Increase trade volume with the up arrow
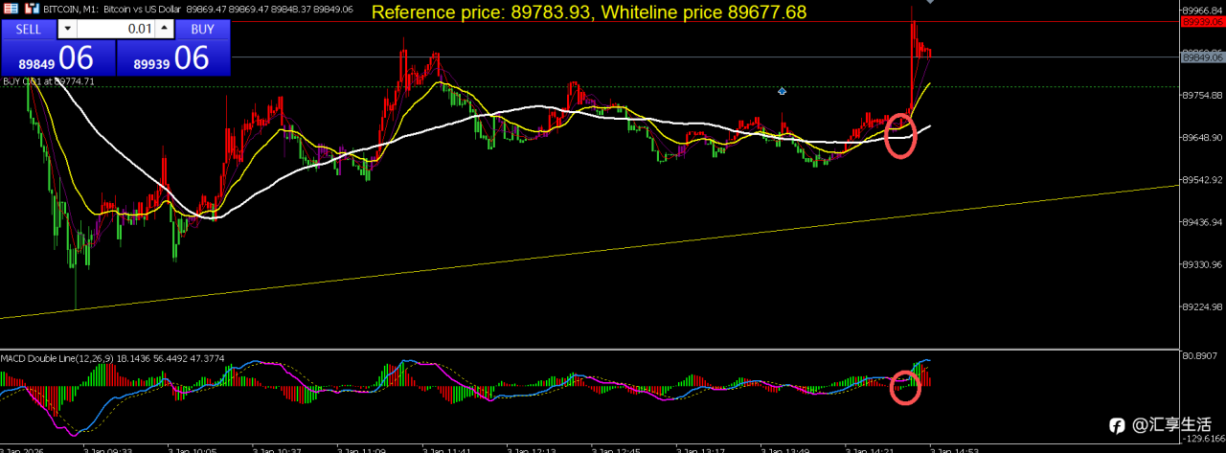1226x453 pixels. [x=164, y=29]
